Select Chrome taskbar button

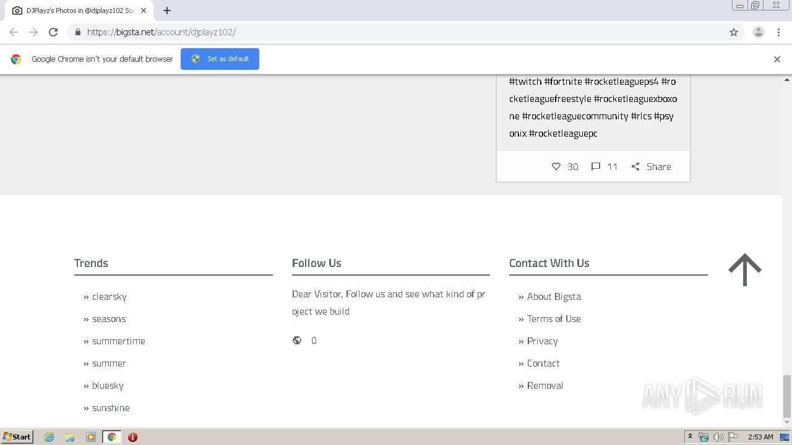click(x=112, y=437)
